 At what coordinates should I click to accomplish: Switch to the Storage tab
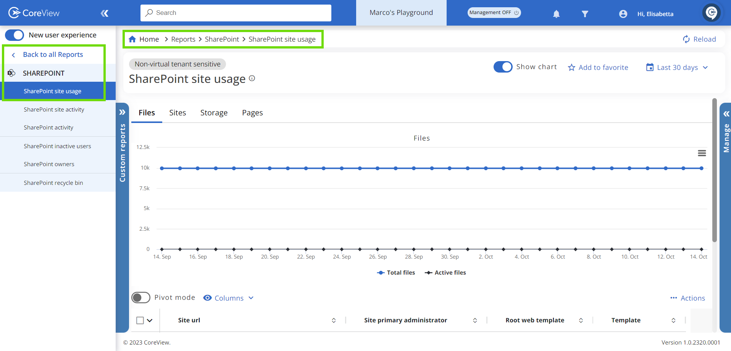click(214, 113)
